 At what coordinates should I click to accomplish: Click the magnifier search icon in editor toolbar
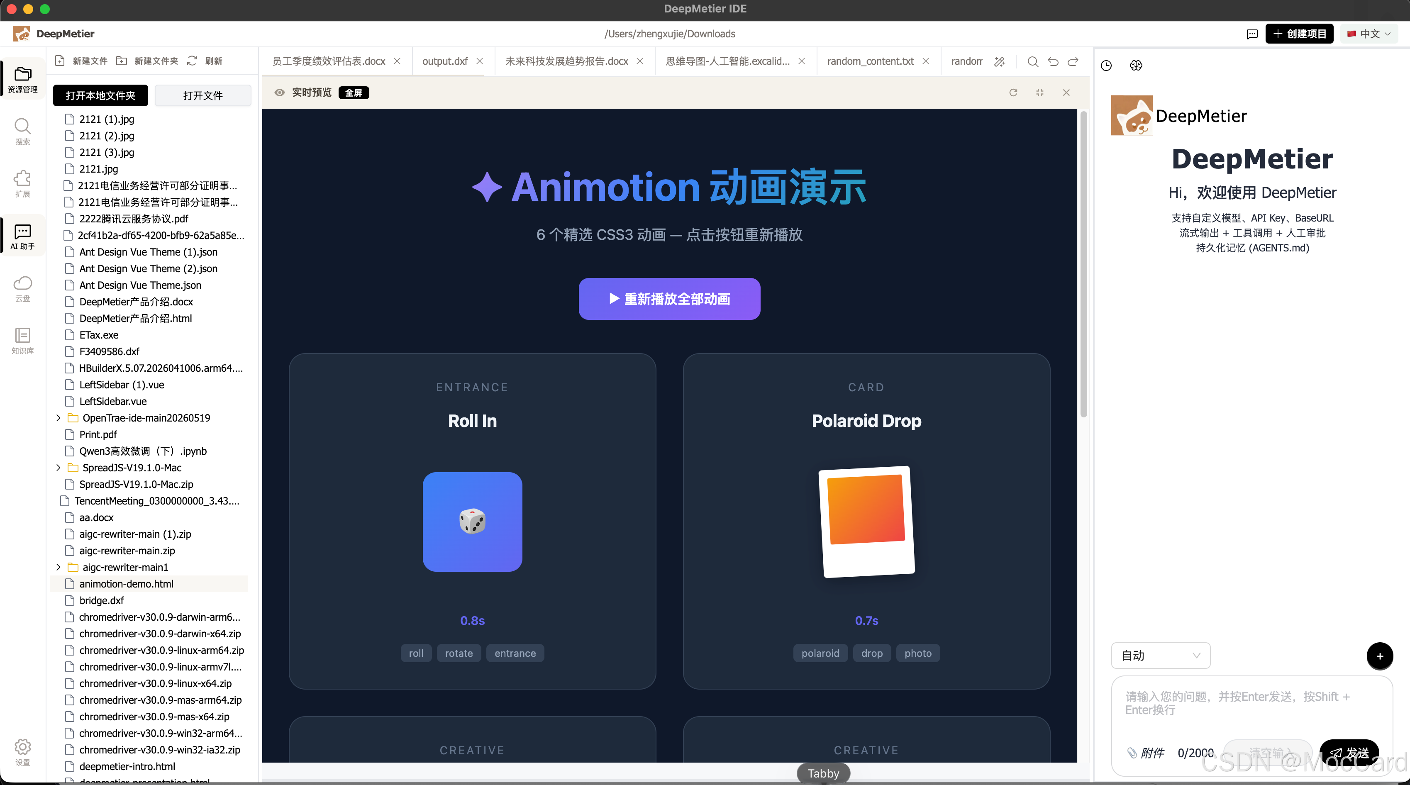pos(1033,61)
